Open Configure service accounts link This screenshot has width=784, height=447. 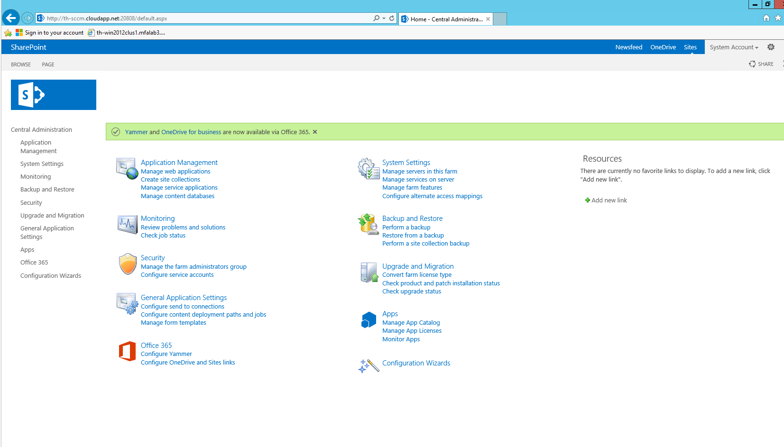[x=177, y=274]
